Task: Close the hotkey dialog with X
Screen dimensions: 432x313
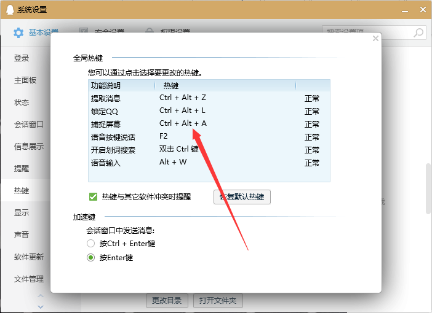Action: click(375, 39)
